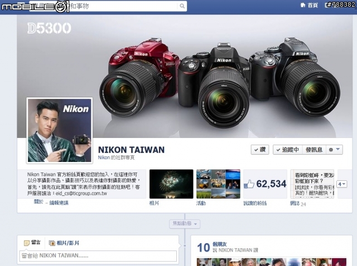Click the D5300 cover photo

185,76
